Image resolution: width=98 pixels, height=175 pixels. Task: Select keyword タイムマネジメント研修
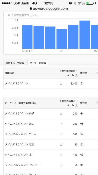click(20, 113)
